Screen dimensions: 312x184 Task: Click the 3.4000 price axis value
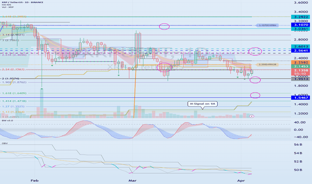(301, 12)
